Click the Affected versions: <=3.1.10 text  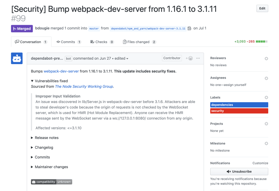click(x=58, y=128)
